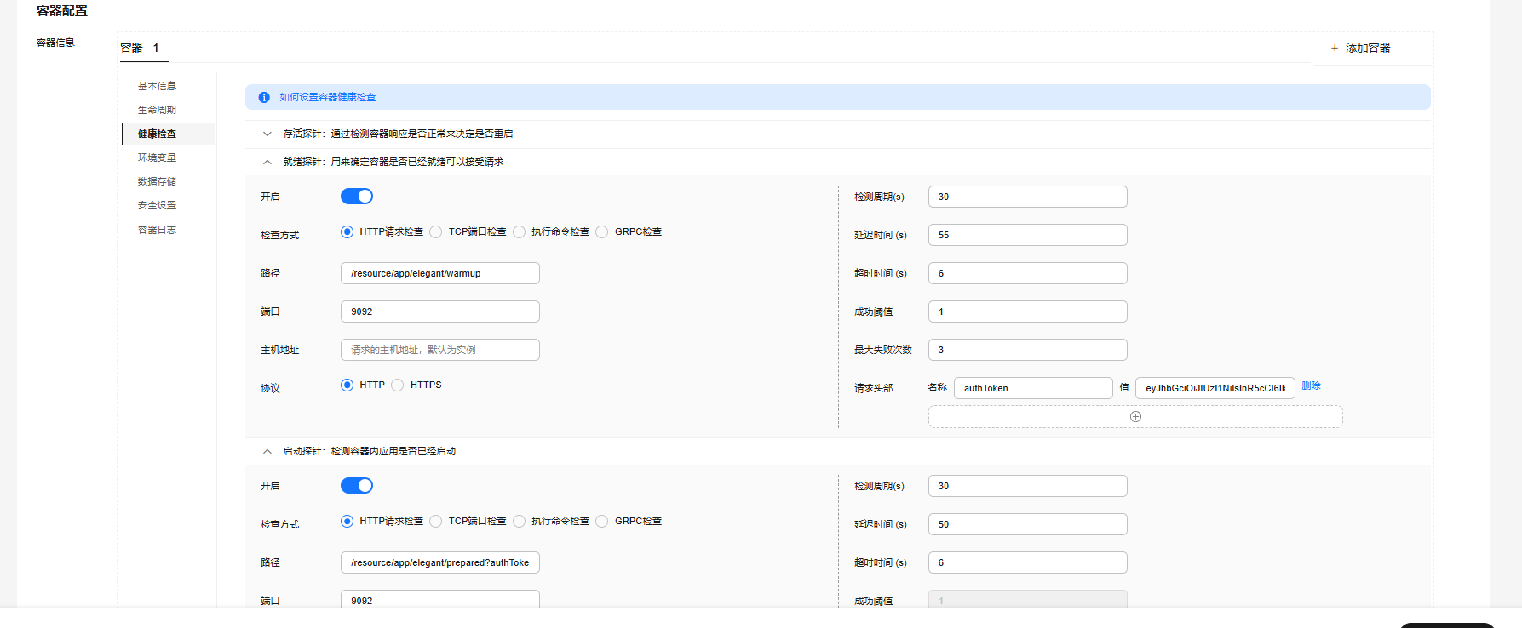The image size is (1522, 628).
Task: Select GRPC检查 for the 启动探针
Action: [602, 522]
